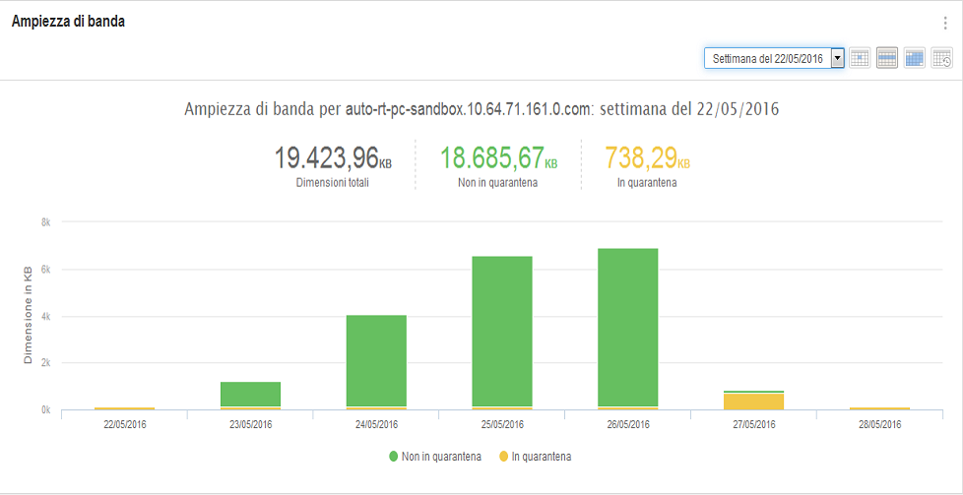The image size is (963, 495).
Task: Click the chart title with sandbox hostname
Action: (481, 108)
